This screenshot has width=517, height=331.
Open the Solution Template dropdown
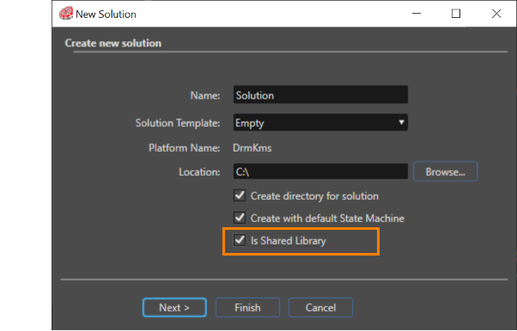tap(320, 123)
